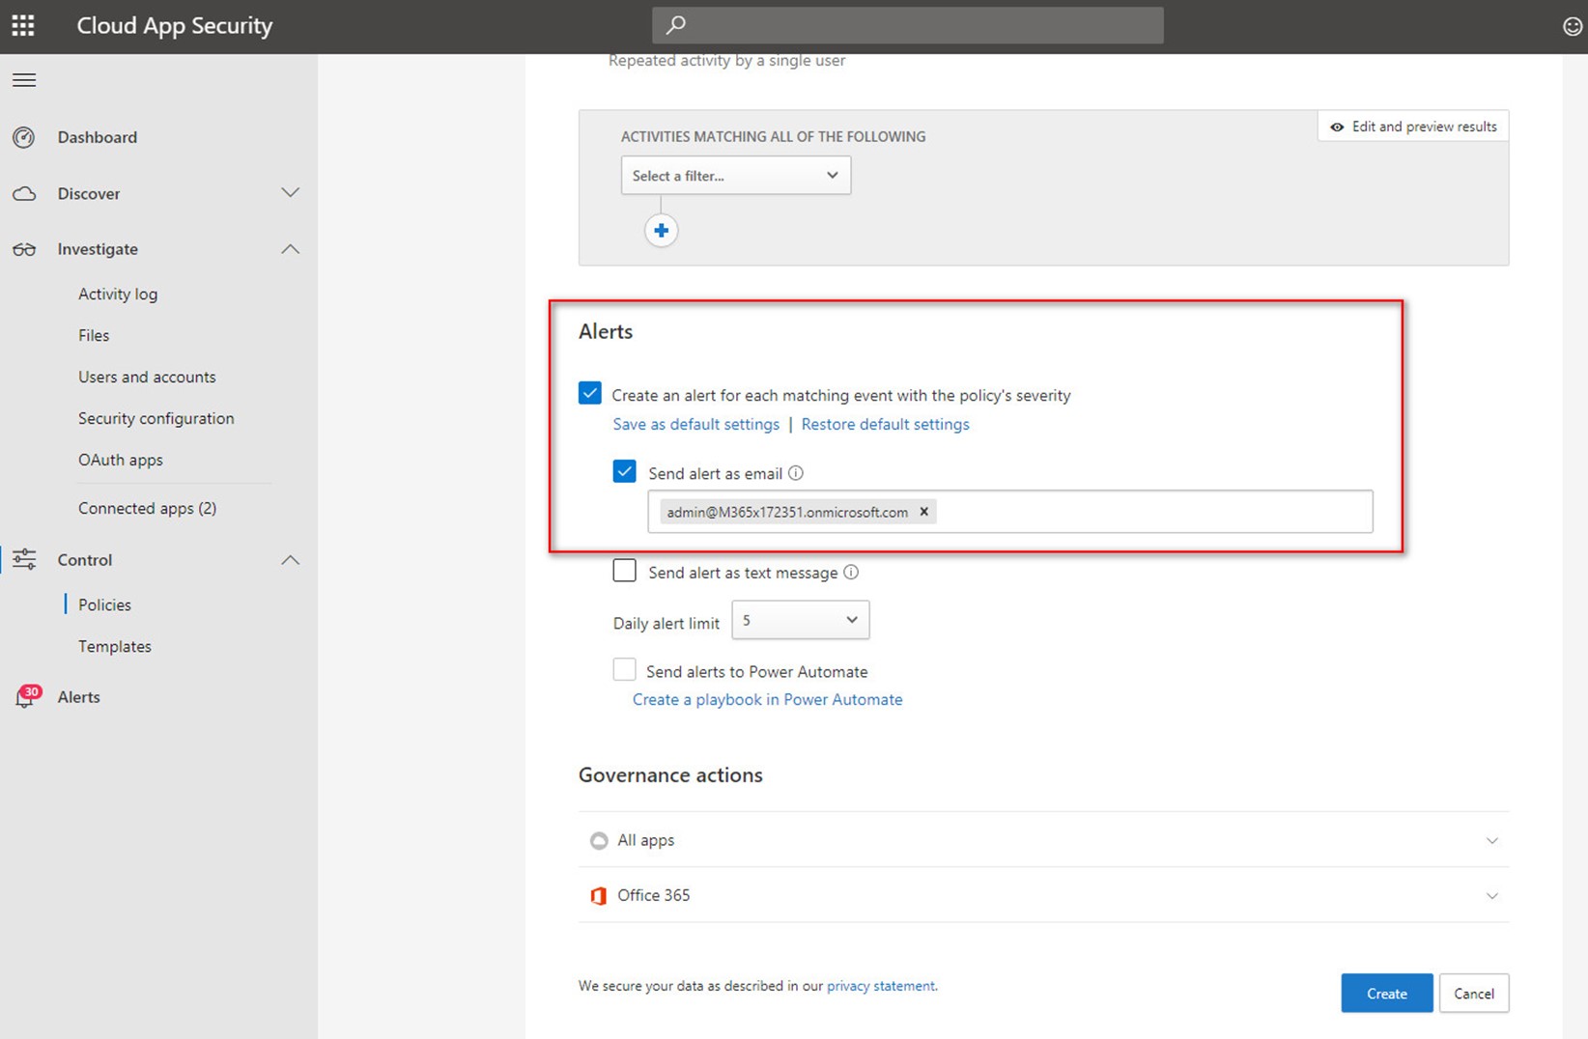Screen dimensions: 1588x1039
Task: Click the search magnifier icon
Action: [x=676, y=25]
